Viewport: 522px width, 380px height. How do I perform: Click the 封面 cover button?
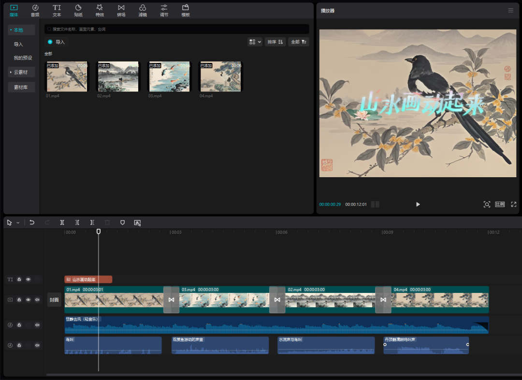pyautogui.click(x=54, y=300)
